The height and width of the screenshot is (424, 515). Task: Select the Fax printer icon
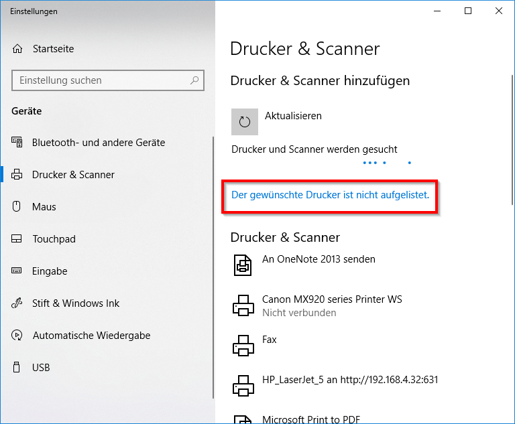(x=243, y=346)
